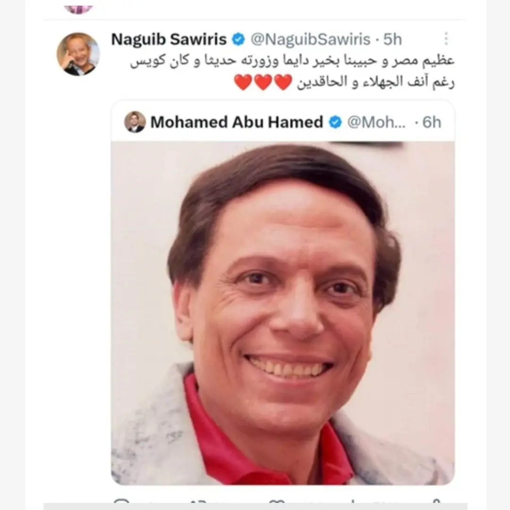Click the share icon below the tweet
510x510 pixels.
pyautogui.click(x=436, y=502)
